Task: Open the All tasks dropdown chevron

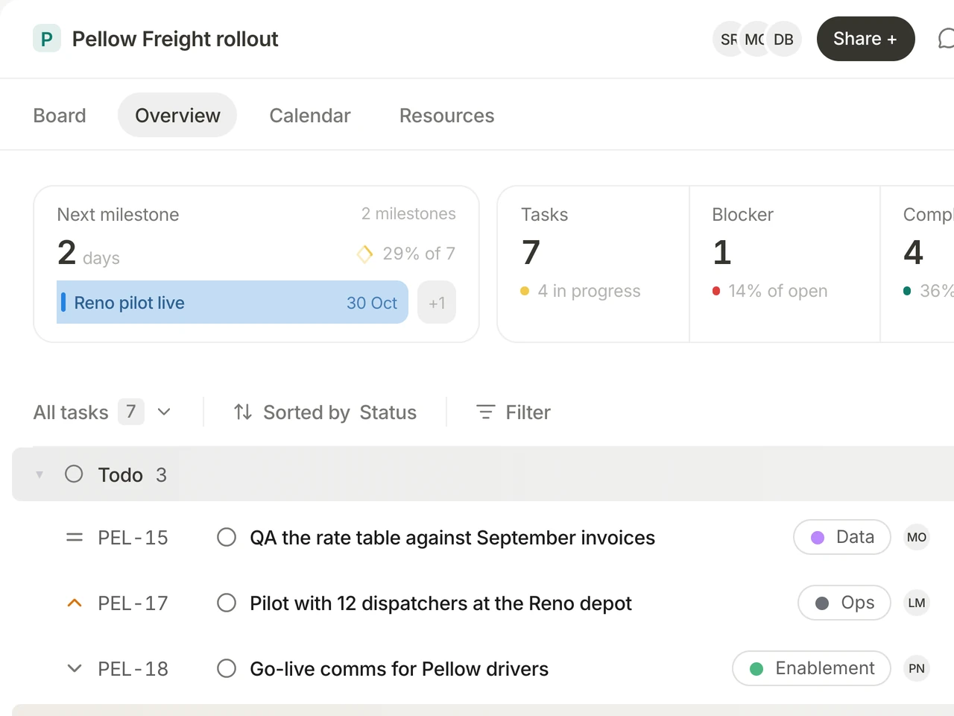Action: coord(164,412)
